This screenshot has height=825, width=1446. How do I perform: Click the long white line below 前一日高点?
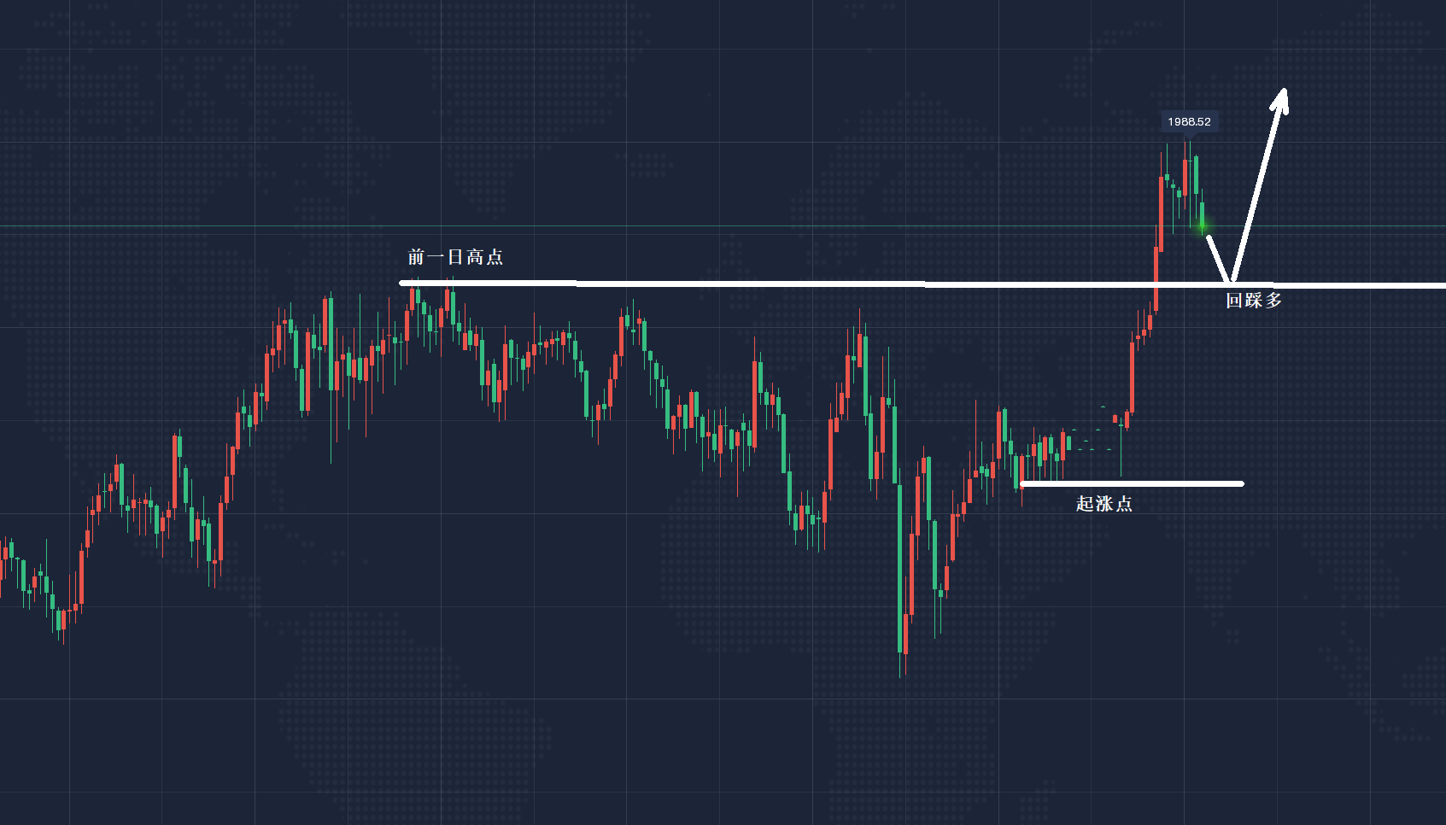click(x=769, y=284)
